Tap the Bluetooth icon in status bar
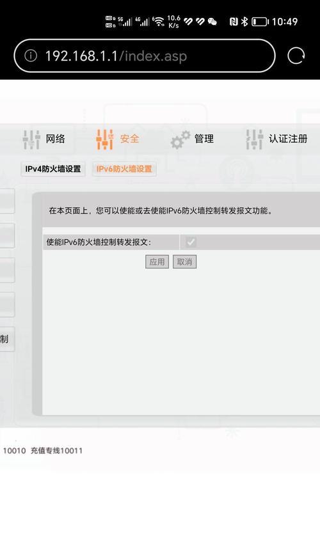The width and height of the screenshot is (320, 555). click(244, 22)
